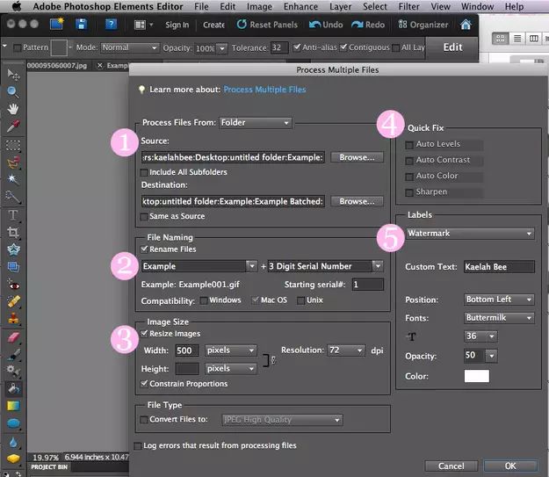
Task: Click Browse button for Source folder
Action: pyautogui.click(x=357, y=157)
